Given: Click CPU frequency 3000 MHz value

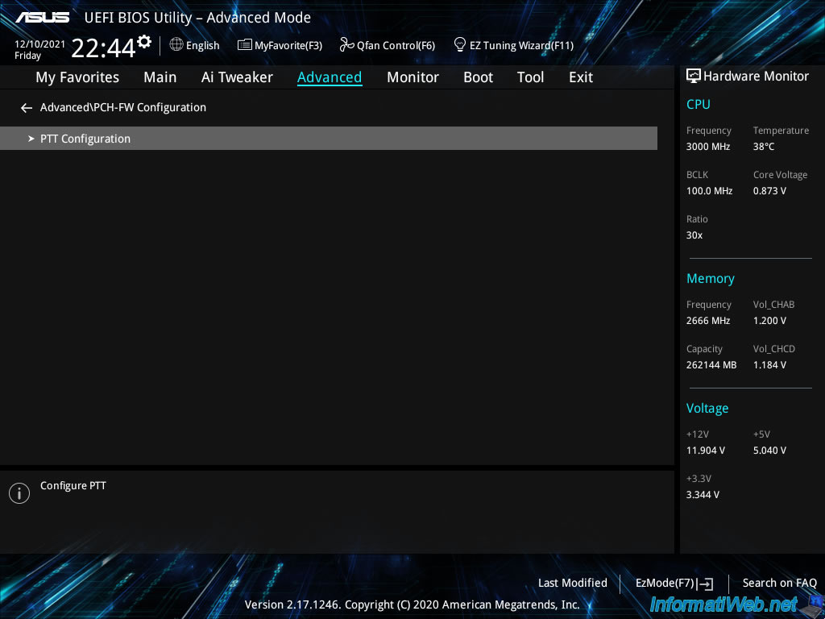Looking at the screenshot, I should 707,147.
